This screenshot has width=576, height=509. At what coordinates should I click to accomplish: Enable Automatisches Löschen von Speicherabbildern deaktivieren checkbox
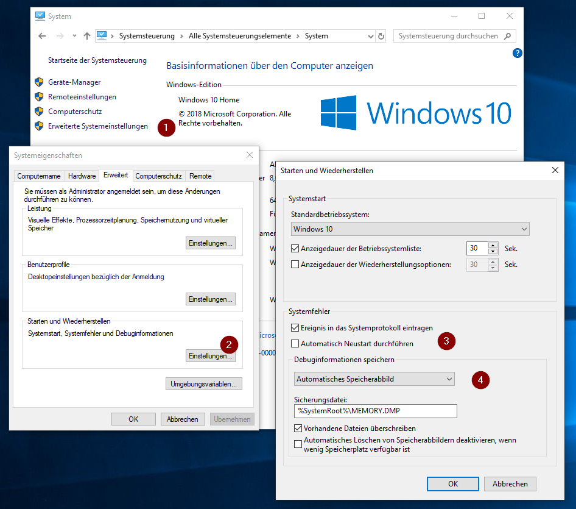pyautogui.click(x=298, y=444)
